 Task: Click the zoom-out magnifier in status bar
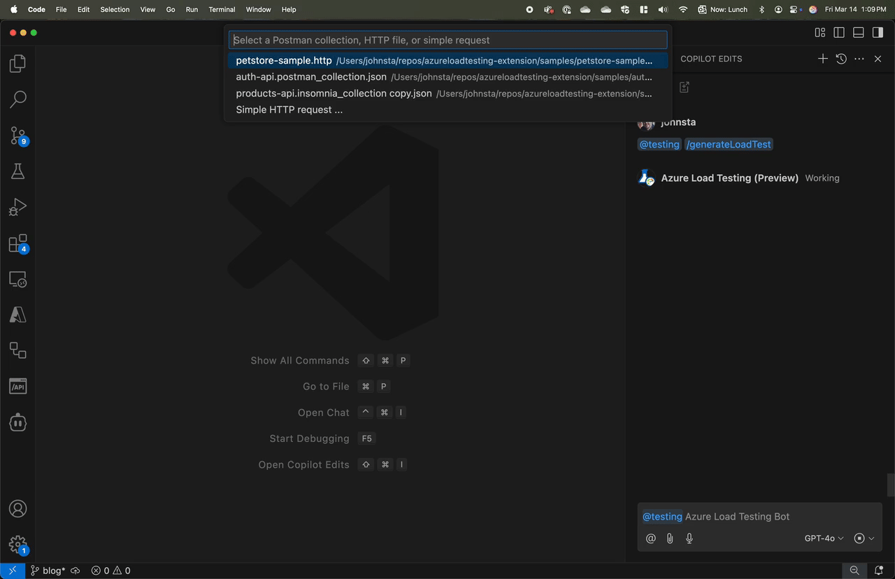[x=854, y=571]
